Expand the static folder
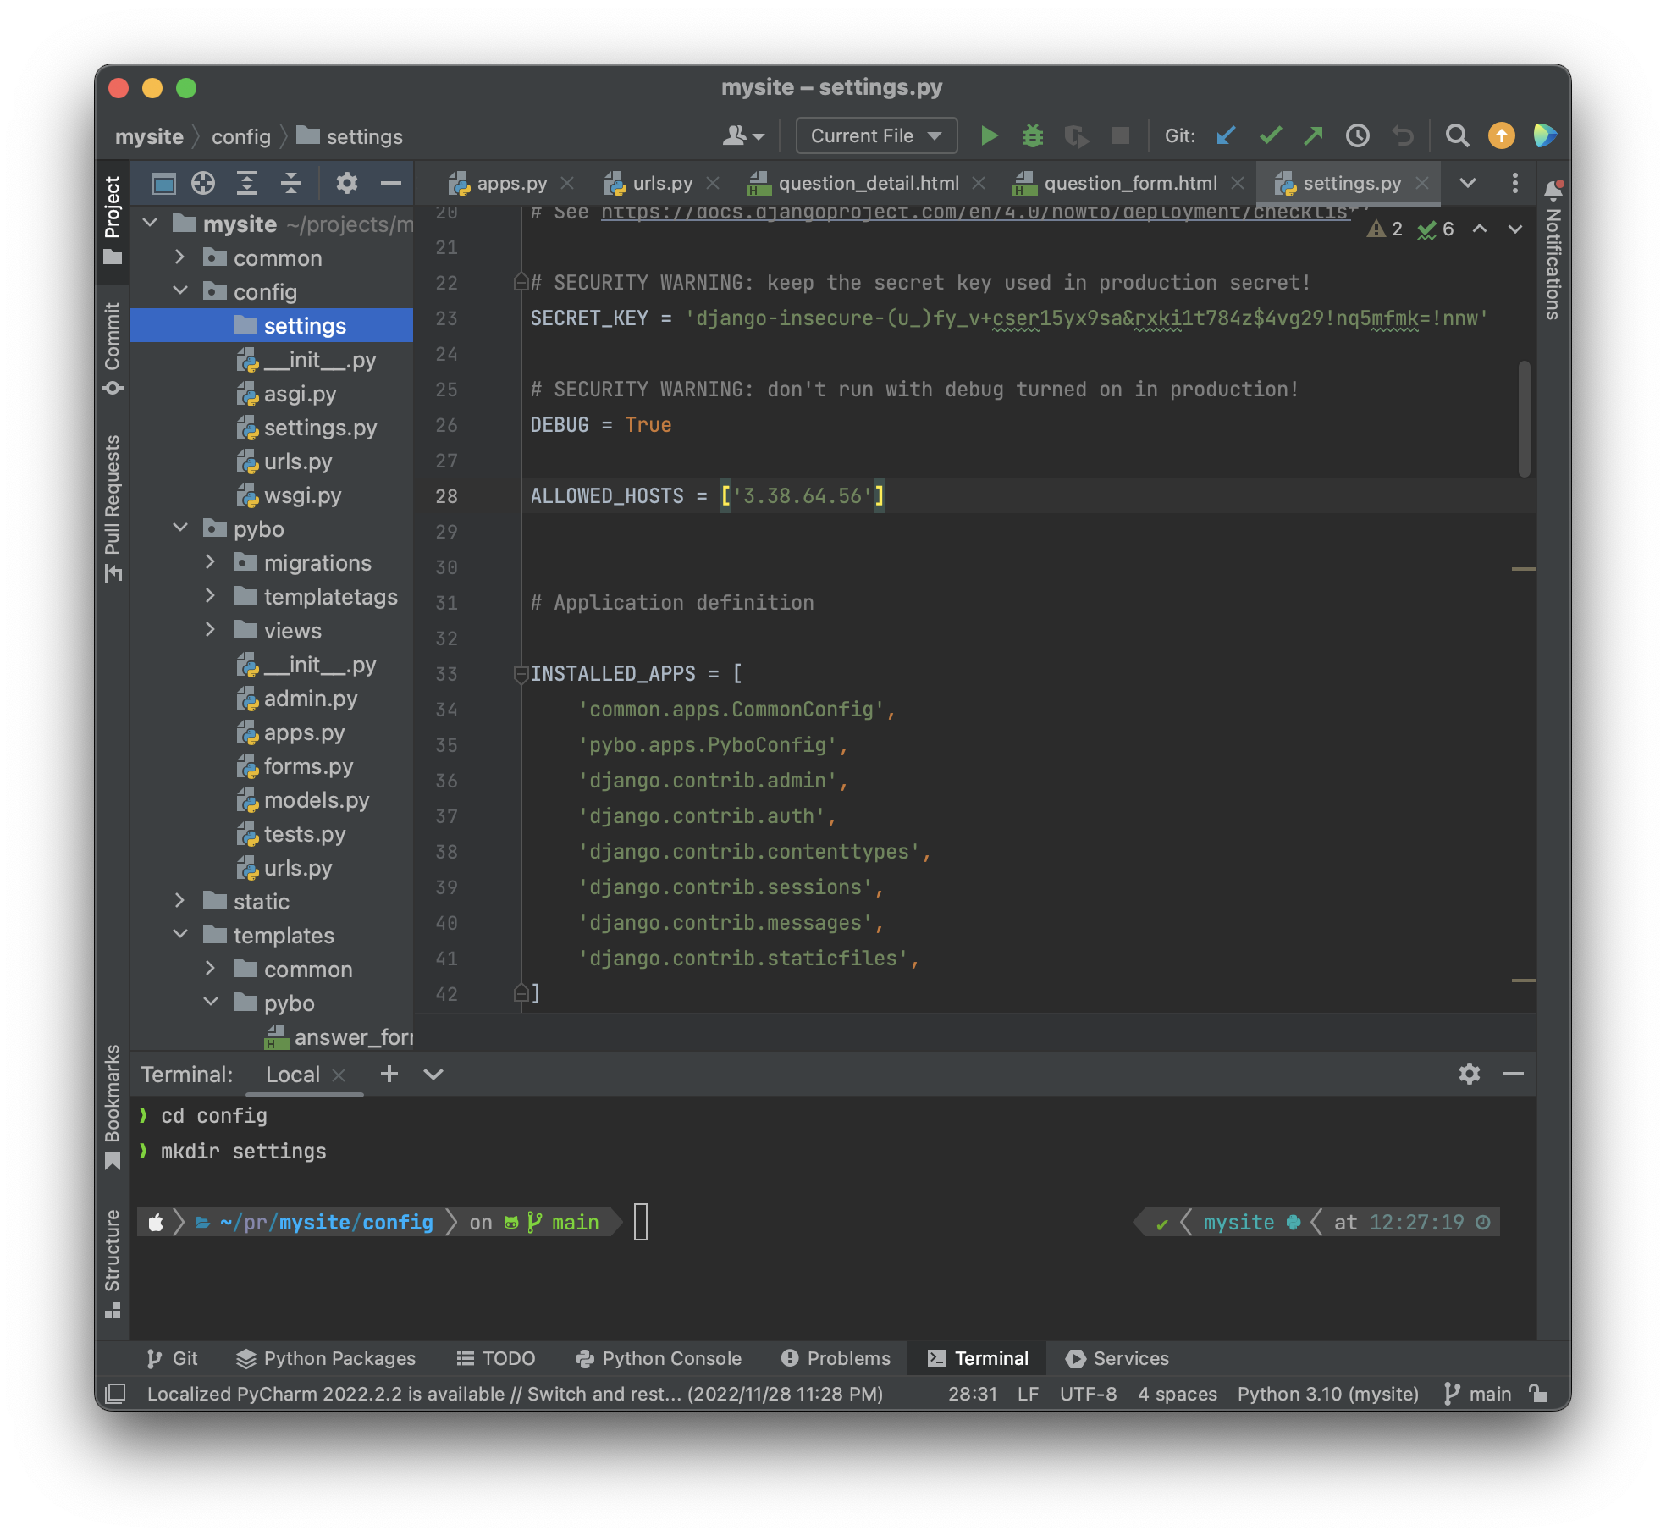The image size is (1666, 1536). [x=180, y=901]
